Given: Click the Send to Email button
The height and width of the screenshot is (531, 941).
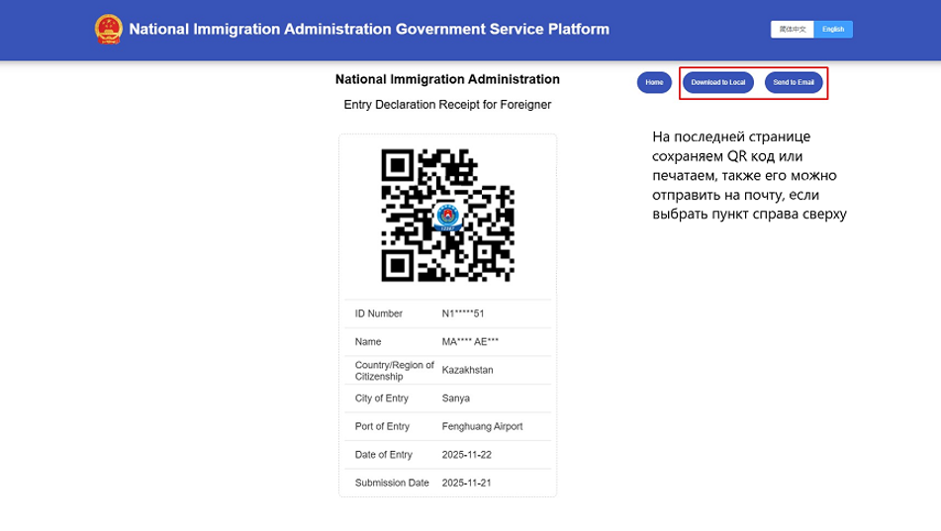Looking at the screenshot, I should [x=794, y=83].
